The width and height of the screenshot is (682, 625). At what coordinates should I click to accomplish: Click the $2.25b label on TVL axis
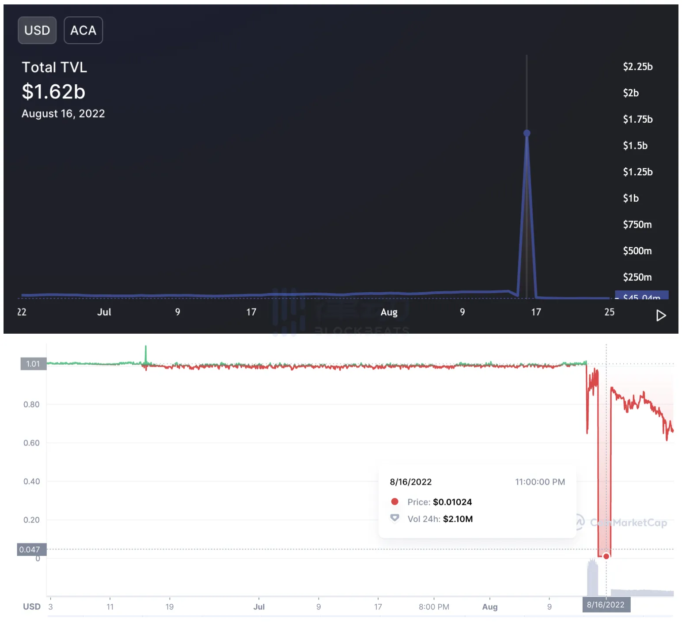coord(637,67)
